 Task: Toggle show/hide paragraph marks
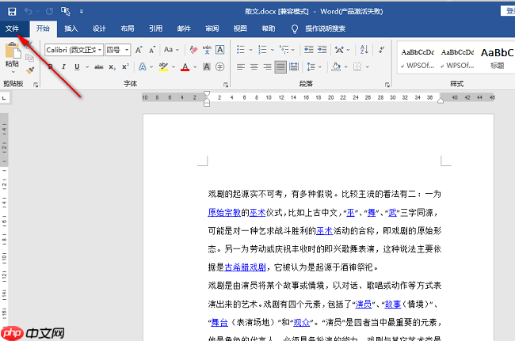tap(381, 50)
